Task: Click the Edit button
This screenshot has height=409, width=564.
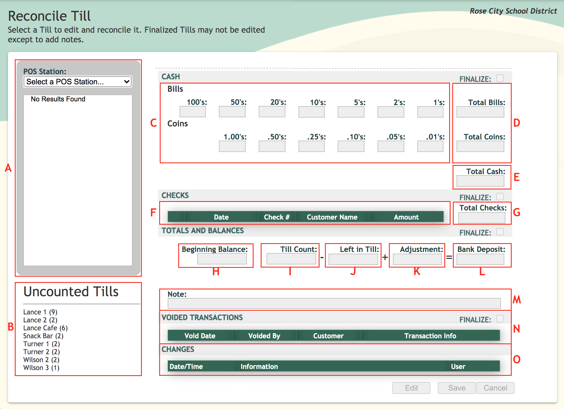Action: [411, 388]
